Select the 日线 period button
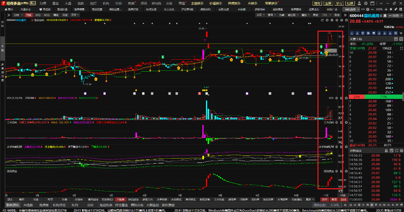 (29, 15)
